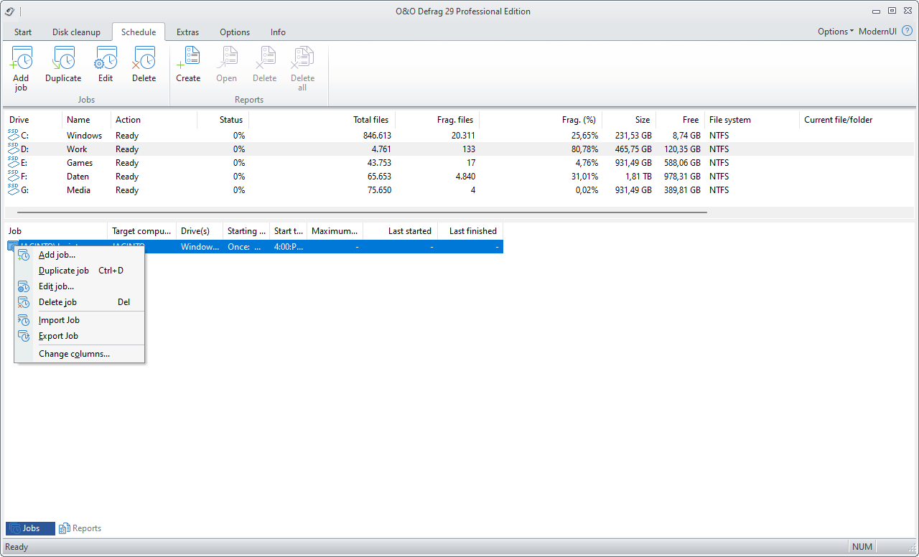Choose Export Job from context menu
Image resolution: width=919 pixels, height=557 pixels.
(80, 336)
